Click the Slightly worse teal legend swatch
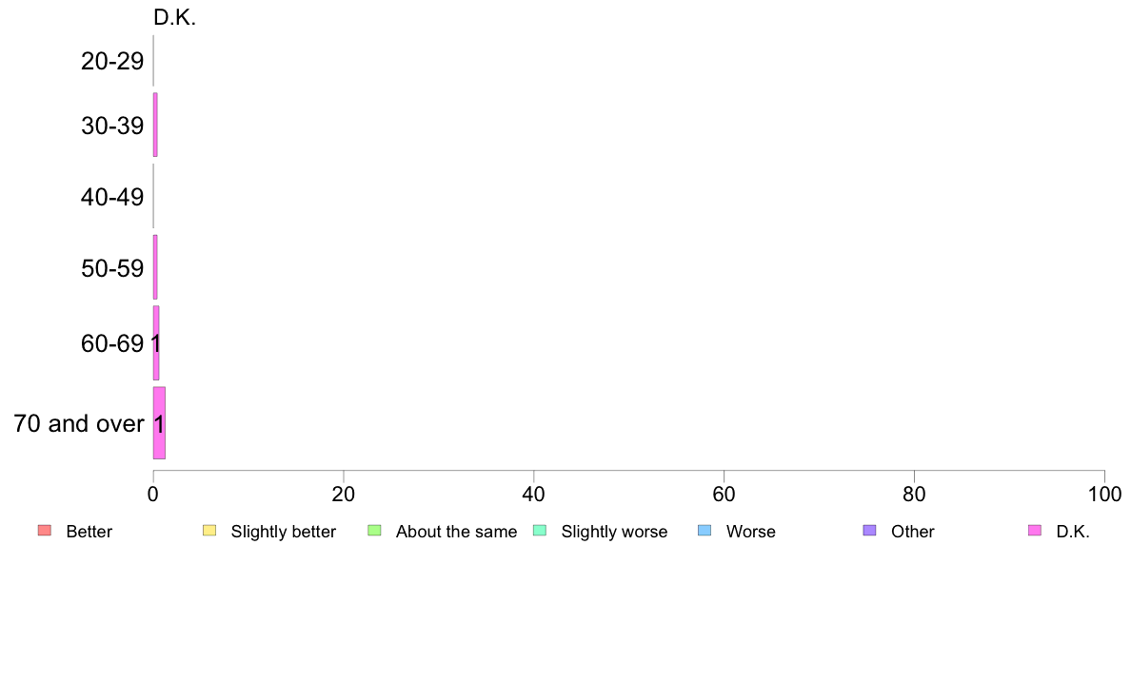 click(540, 531)
